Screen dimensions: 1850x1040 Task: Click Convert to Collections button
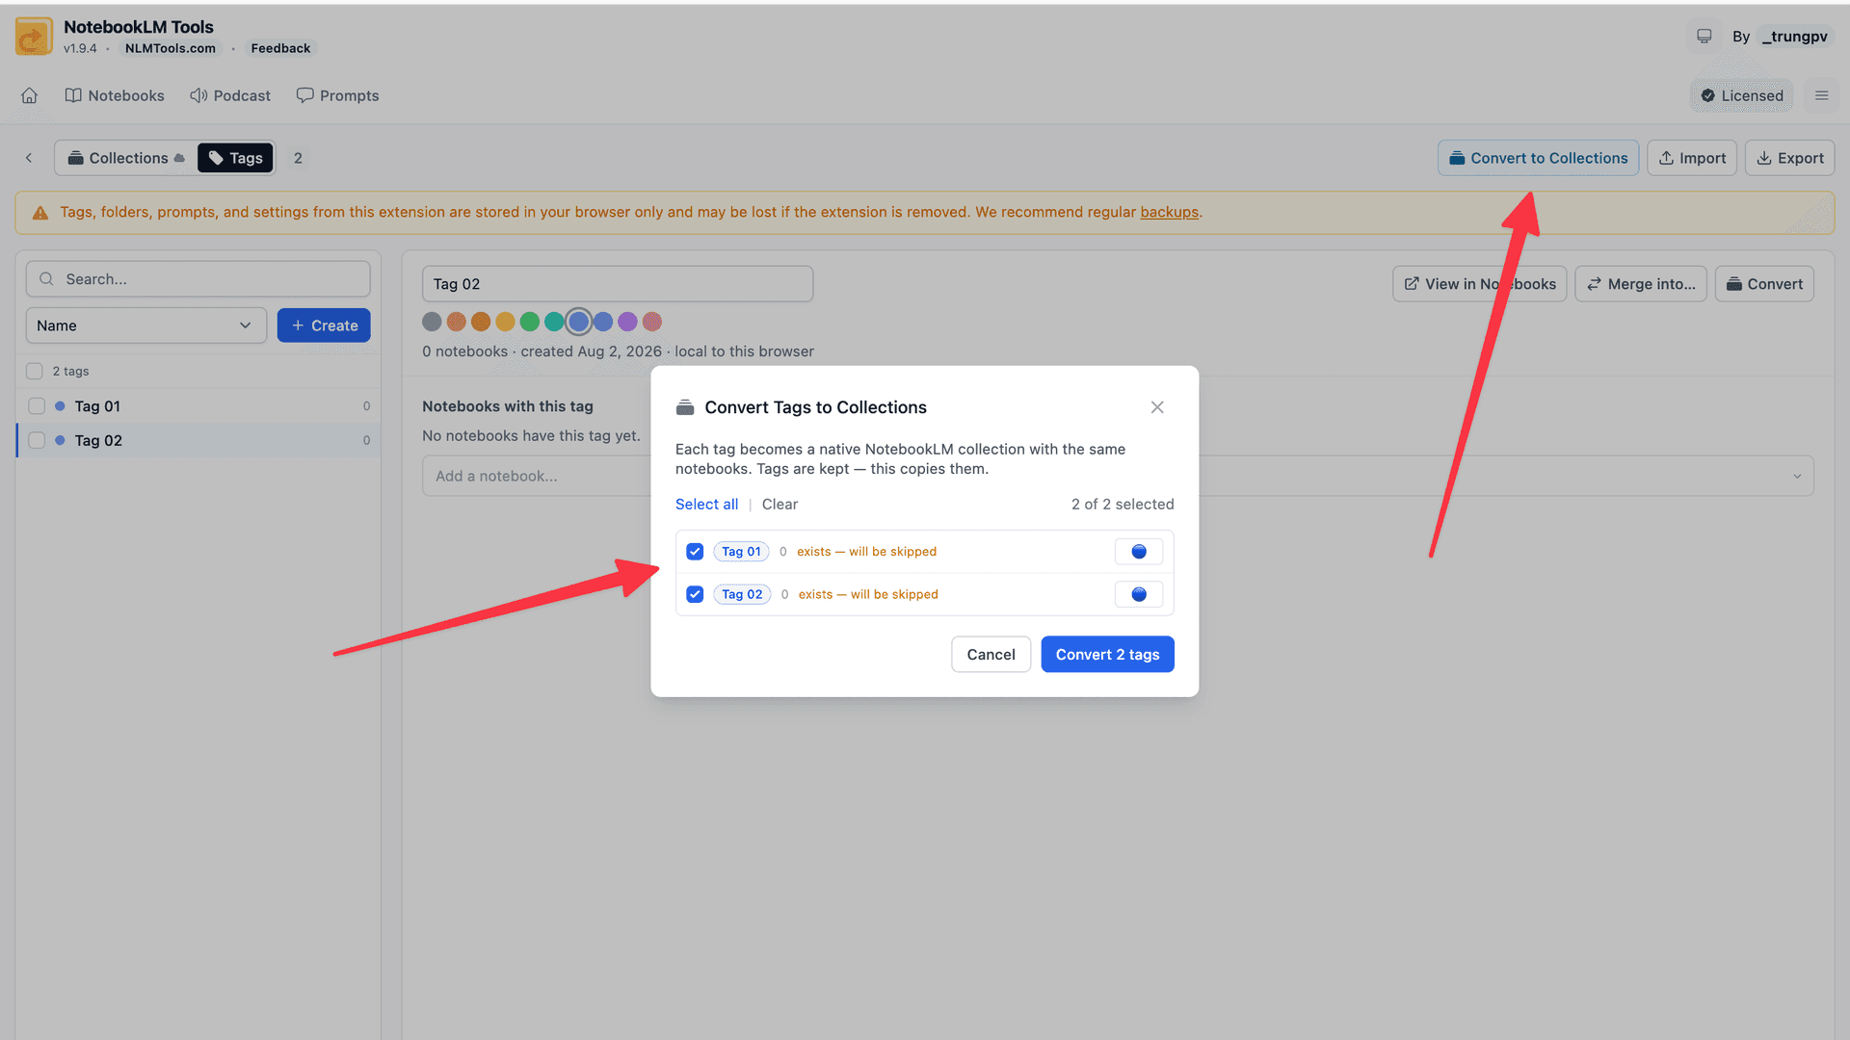[x=1538, y=158]
